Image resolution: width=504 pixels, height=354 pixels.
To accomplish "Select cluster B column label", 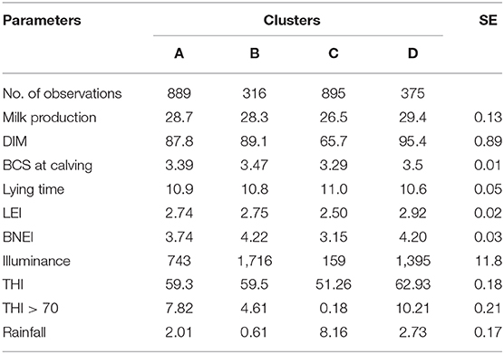I will [x=255, y=53].
